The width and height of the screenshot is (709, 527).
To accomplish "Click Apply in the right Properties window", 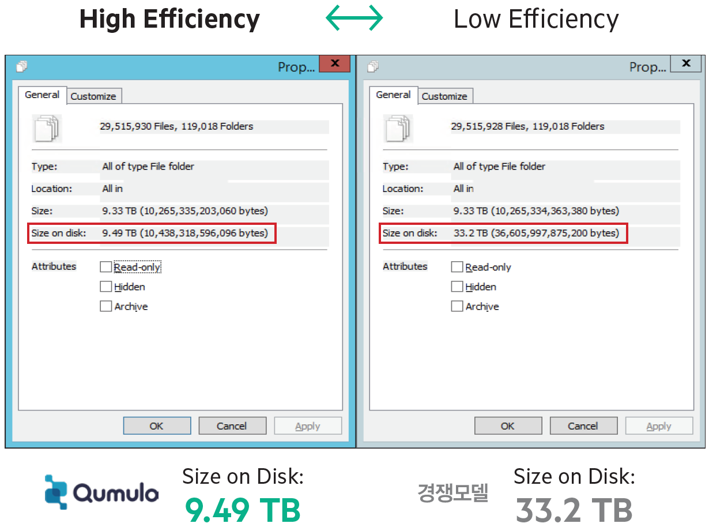I will tap(659, 426).
